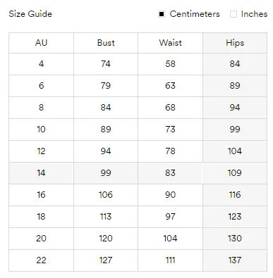Click the Size Guide heading
The height and width of the screenshot is (278, 273).
coord(30,14)
